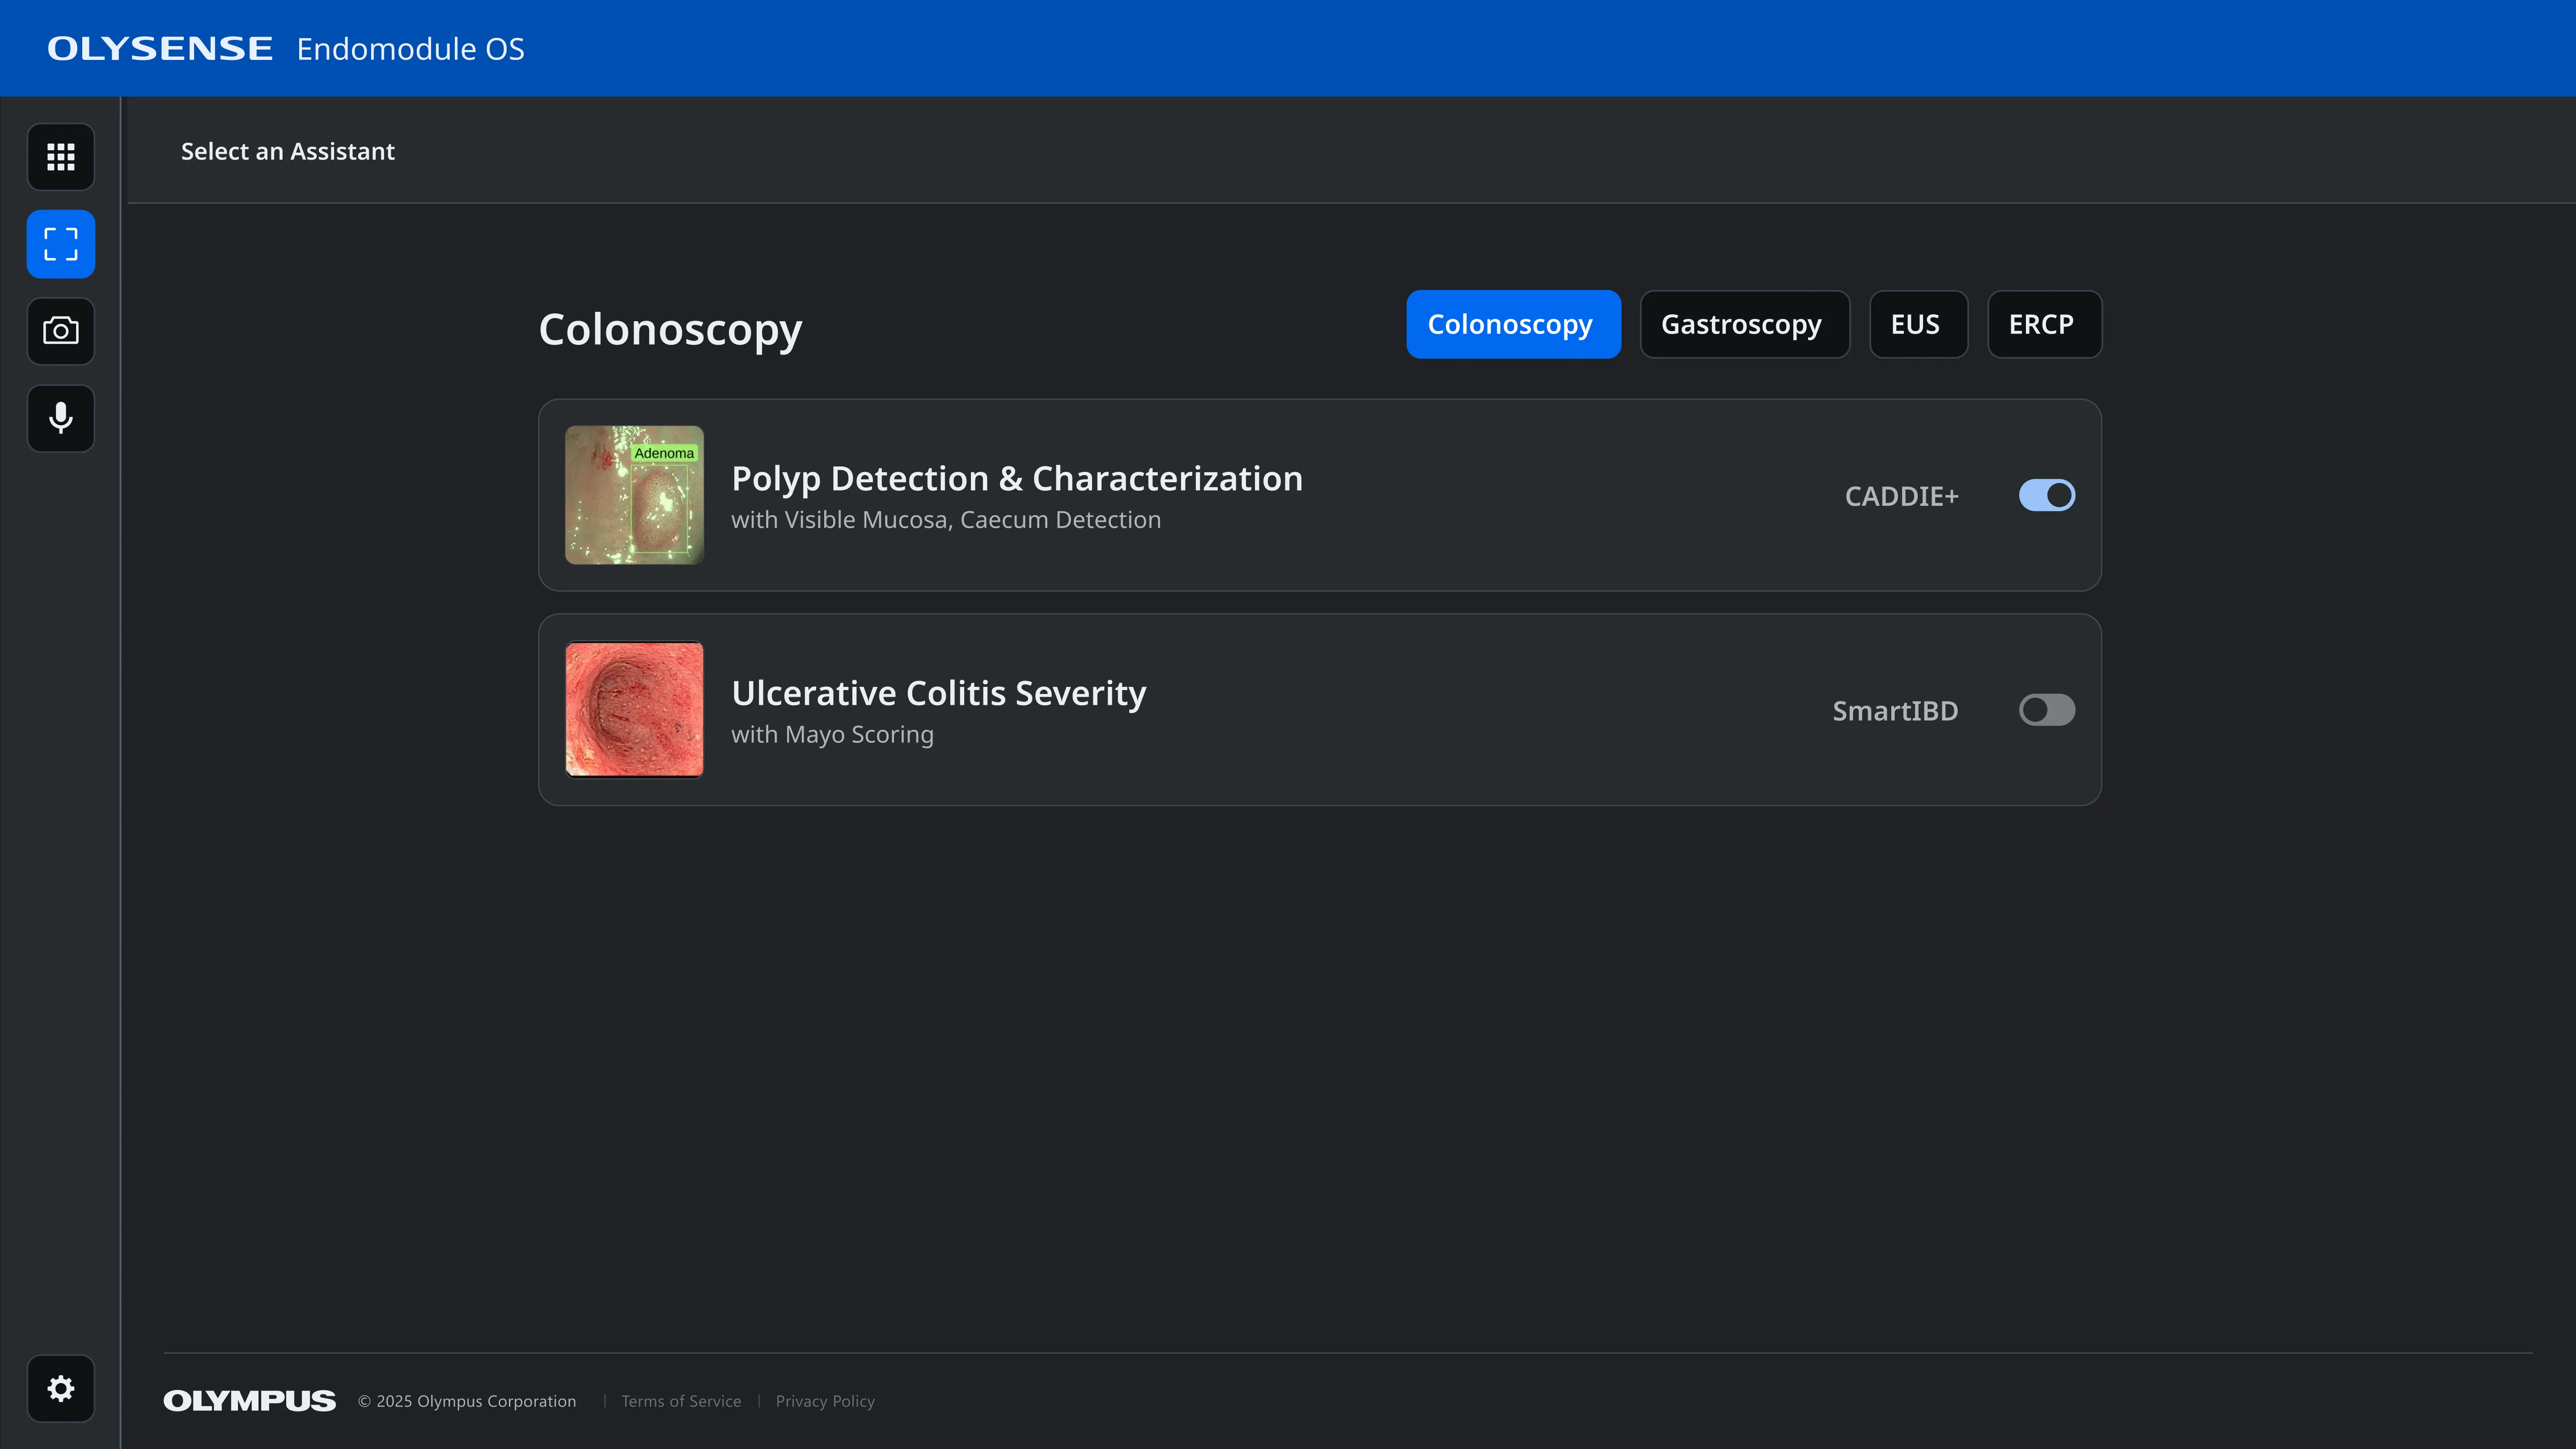
Task: Click the Endomodule OS title
Action: click(x=410, y=48)
